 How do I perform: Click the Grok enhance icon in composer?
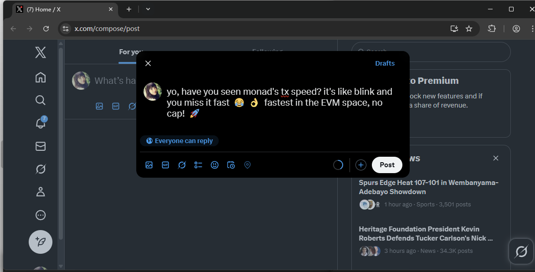(182, 165)
